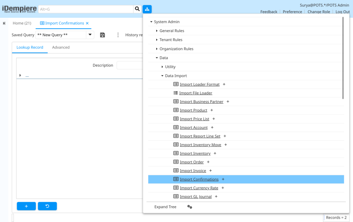The height and width of the screenshot is (222, 353).
Task: Click plus next to Import Order
Action: pyautogui.click(x=208, y=162)
